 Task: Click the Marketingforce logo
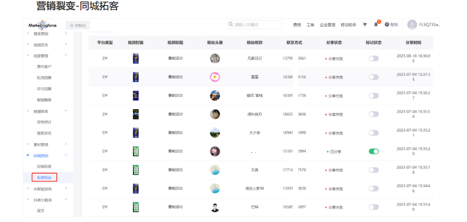click(43, 25)
